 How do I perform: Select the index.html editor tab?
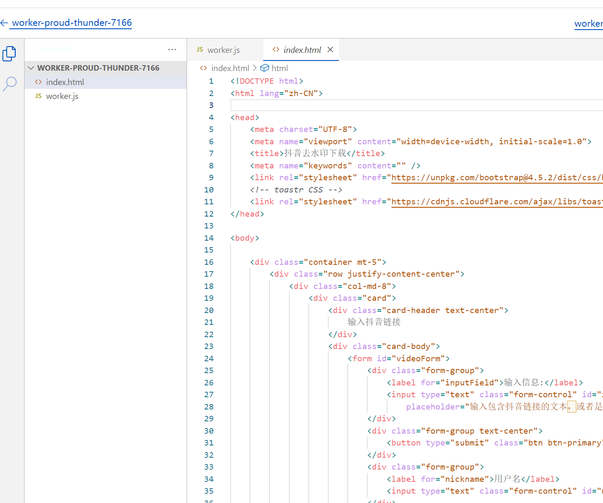pos(301,50)
